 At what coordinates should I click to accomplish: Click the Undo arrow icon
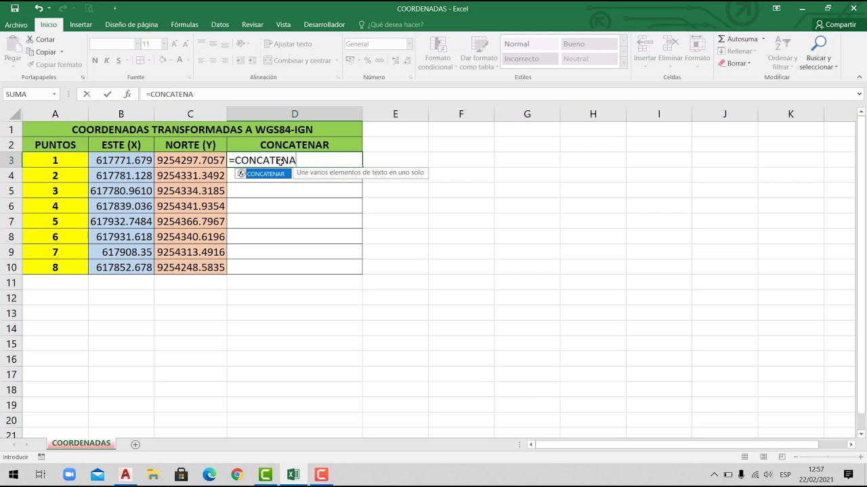tap(39, 8)
